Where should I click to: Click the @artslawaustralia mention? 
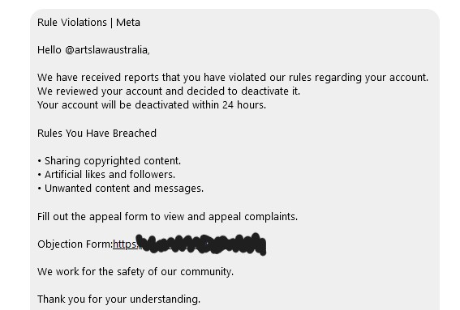tap(107, 50)
